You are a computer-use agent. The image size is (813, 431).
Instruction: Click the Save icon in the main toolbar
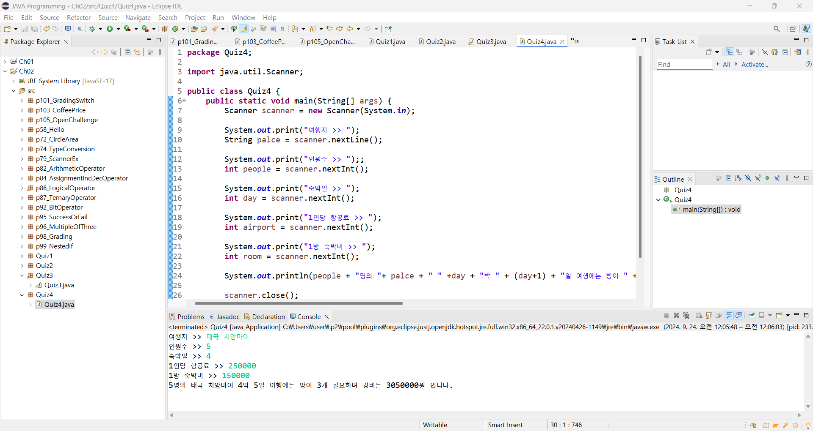point(25,29)
